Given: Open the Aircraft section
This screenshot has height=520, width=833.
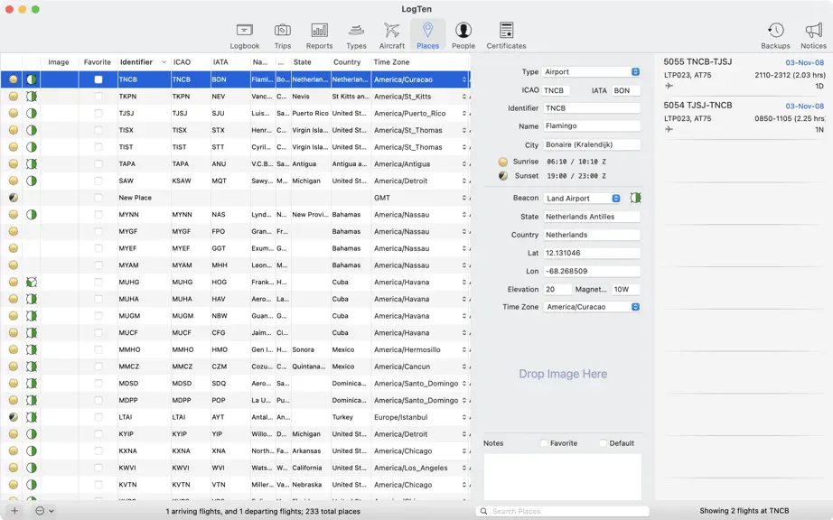Looking at the screenshot, I should click(x=391, y=36).
